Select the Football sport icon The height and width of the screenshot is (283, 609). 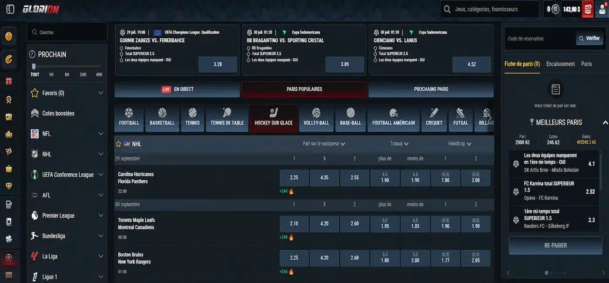coord(129,118)
